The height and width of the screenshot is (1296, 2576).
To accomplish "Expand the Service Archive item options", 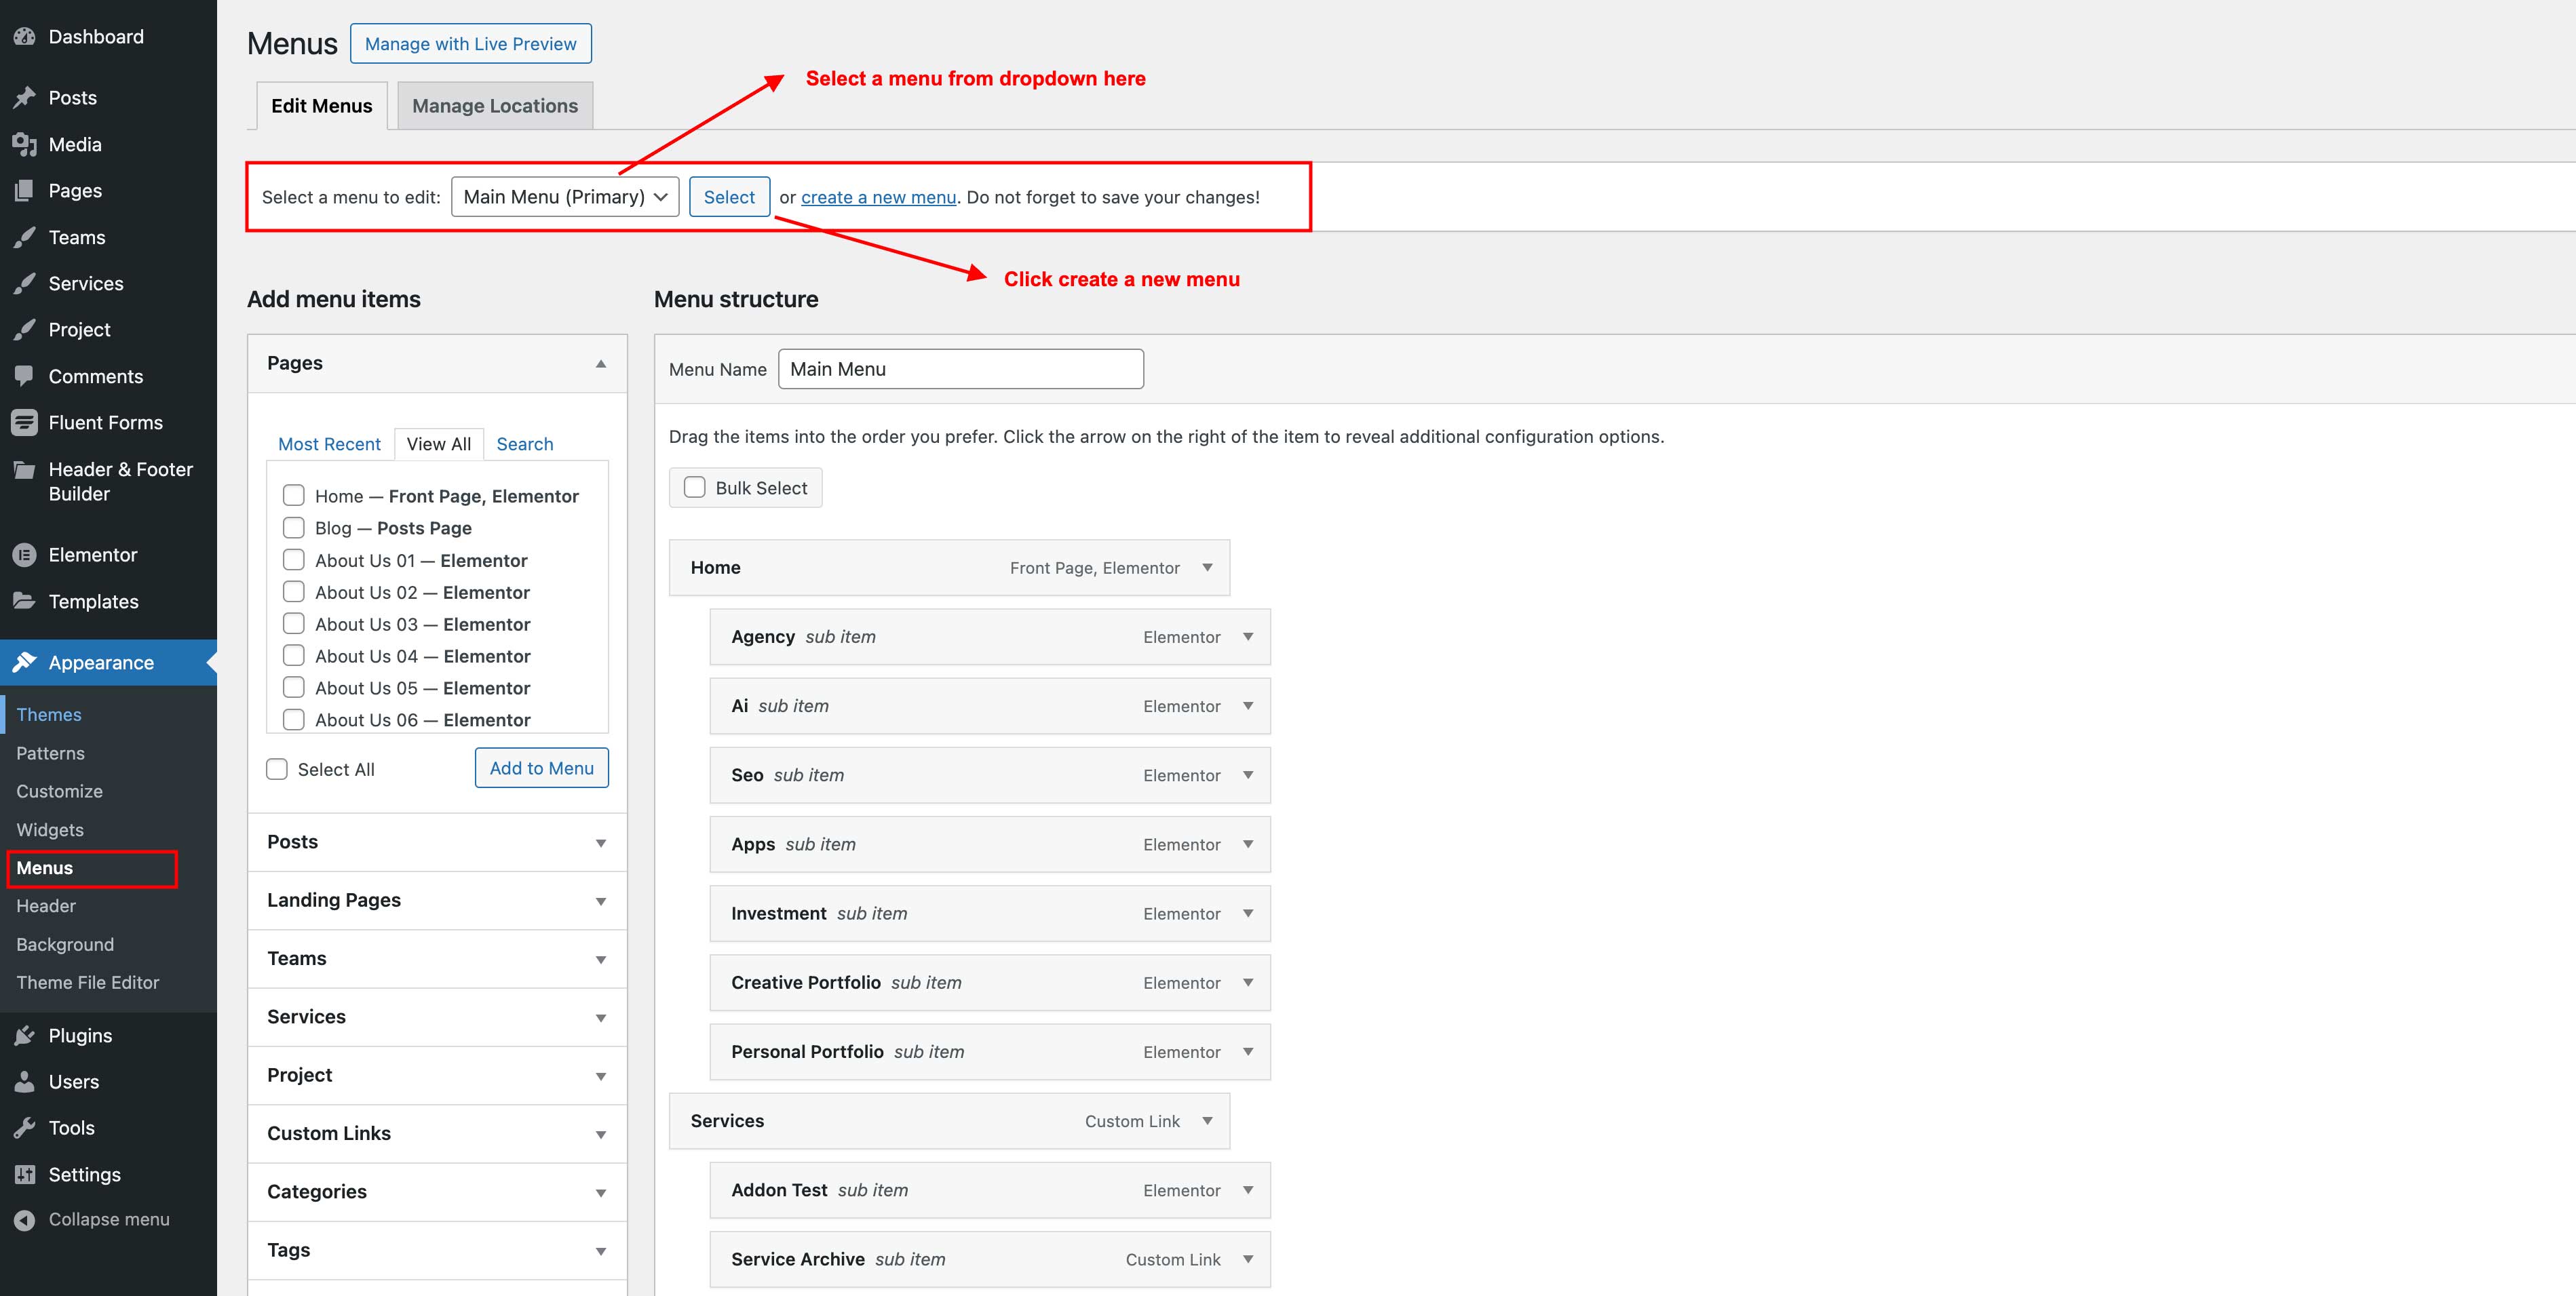I will [x=1248, y=1260].
